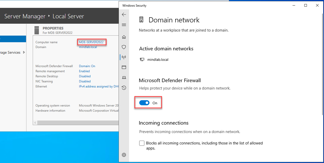Turn off the Microsoft Defender Firewall toggle
The width and height of the screenshot is (324, 163).
(x=144, y=103)
